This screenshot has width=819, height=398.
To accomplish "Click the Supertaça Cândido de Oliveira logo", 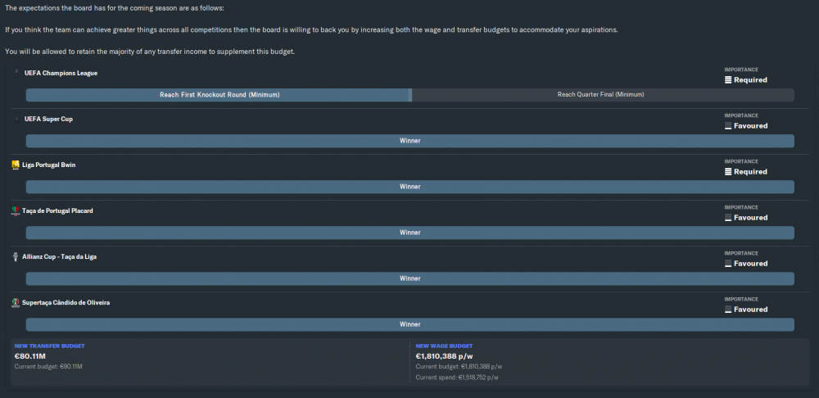I will pos(16,303).
